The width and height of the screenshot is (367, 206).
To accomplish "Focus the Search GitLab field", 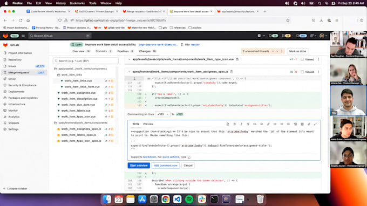I will pyautogui.click(x=60, y=36).
